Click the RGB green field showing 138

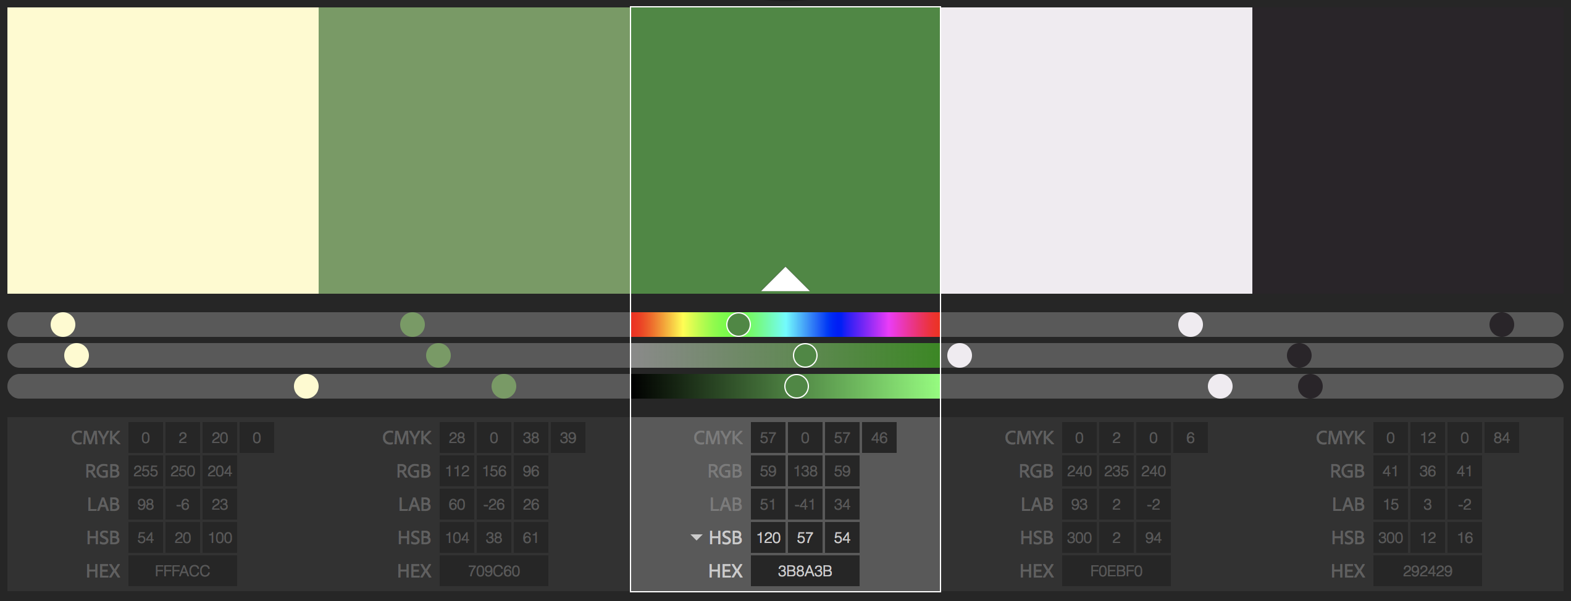tap(805, 471)
